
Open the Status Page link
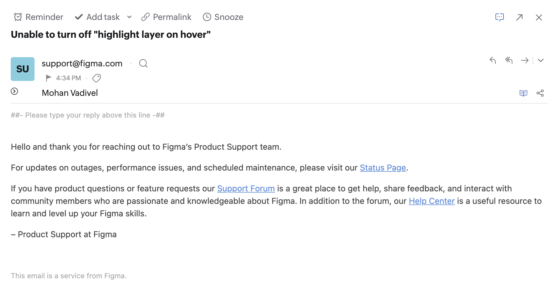tap(383, 168)
